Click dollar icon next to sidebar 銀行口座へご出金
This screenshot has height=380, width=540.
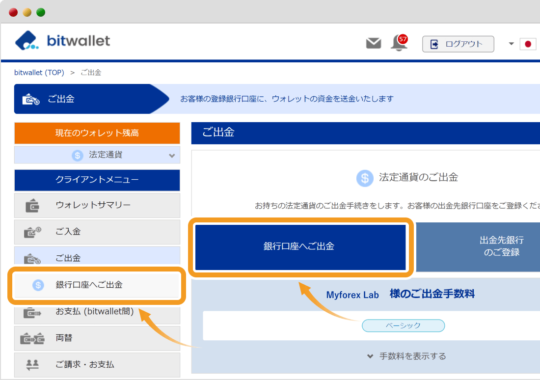click(x=38, y=285)
